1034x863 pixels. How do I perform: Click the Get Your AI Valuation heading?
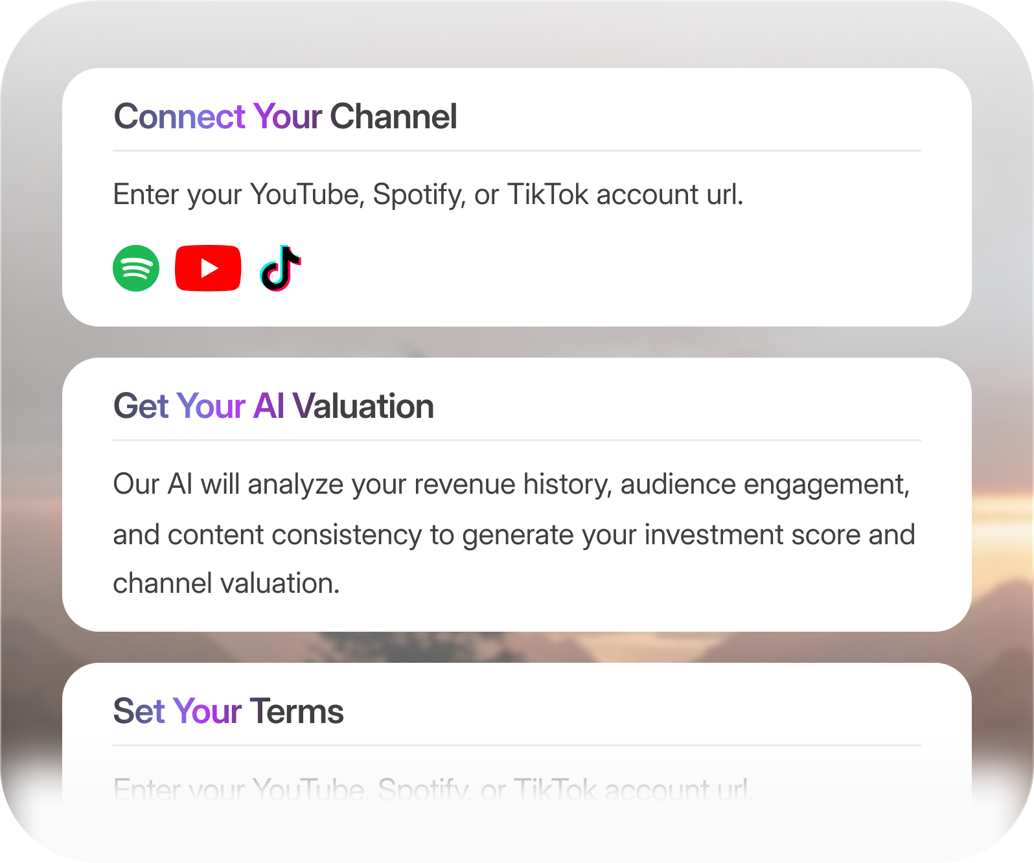[x=273, y=406]
